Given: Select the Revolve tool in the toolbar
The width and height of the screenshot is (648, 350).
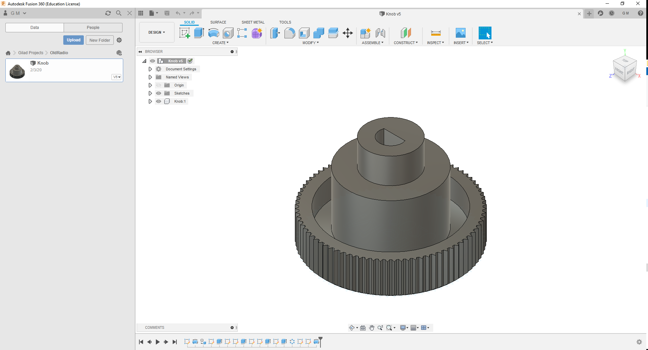Looking at the screenshot, I should point(214,33).
